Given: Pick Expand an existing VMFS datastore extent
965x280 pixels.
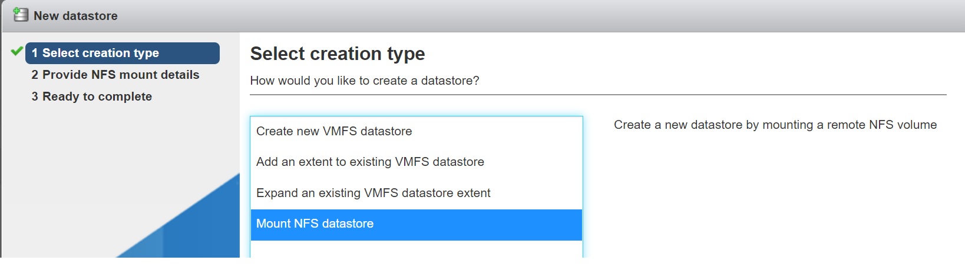Looking at the screenshot, I should click(373, 193).
